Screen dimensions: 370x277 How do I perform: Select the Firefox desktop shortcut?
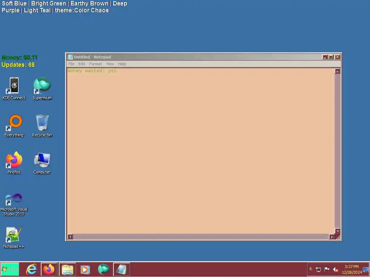coord(14,163)
